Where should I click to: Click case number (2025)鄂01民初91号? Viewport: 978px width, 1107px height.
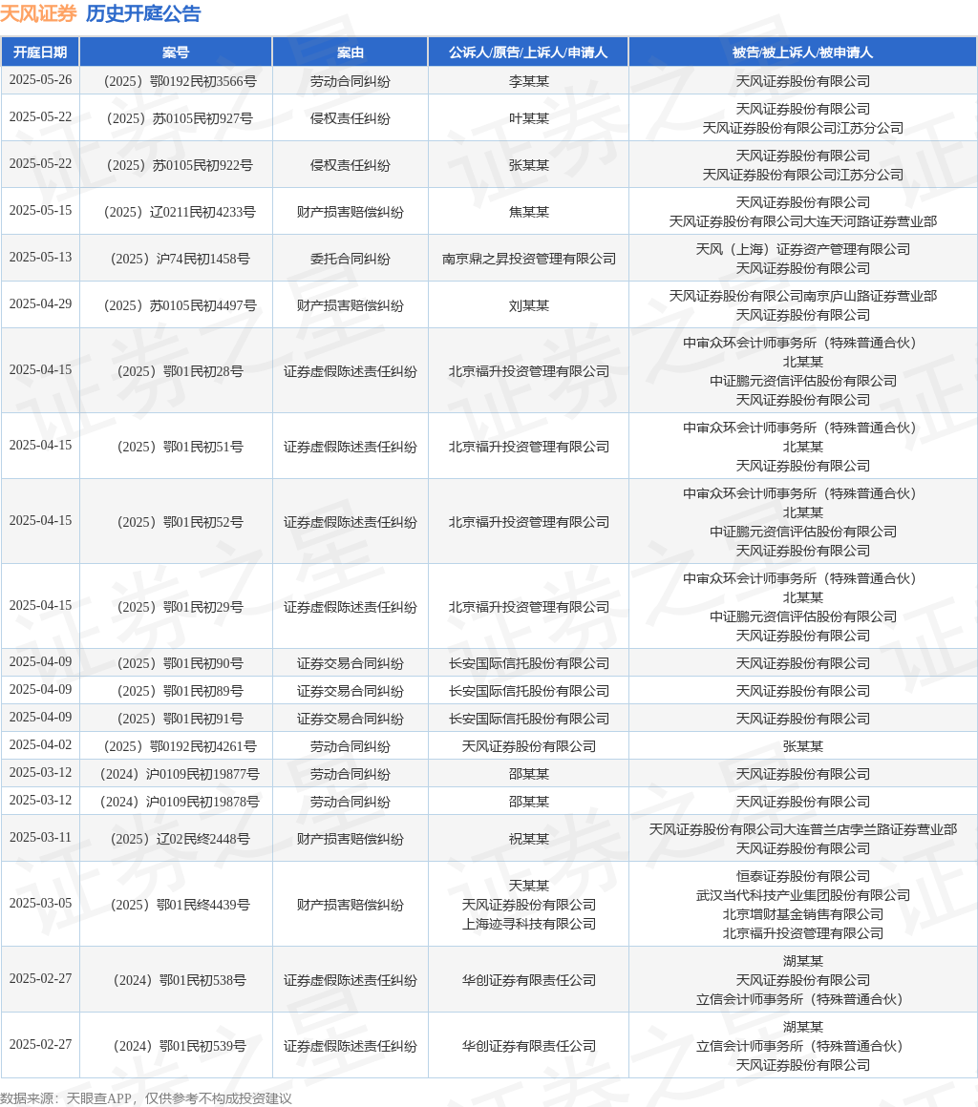tap(180, 719)
